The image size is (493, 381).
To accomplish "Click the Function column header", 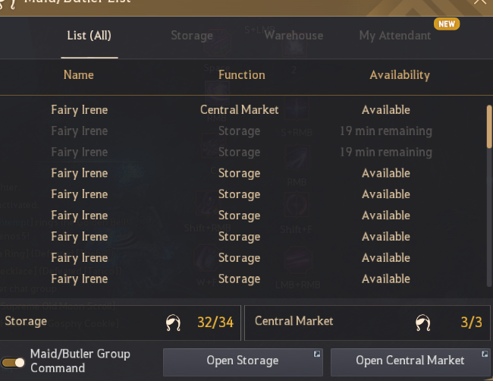I will [x=241, y=75].
